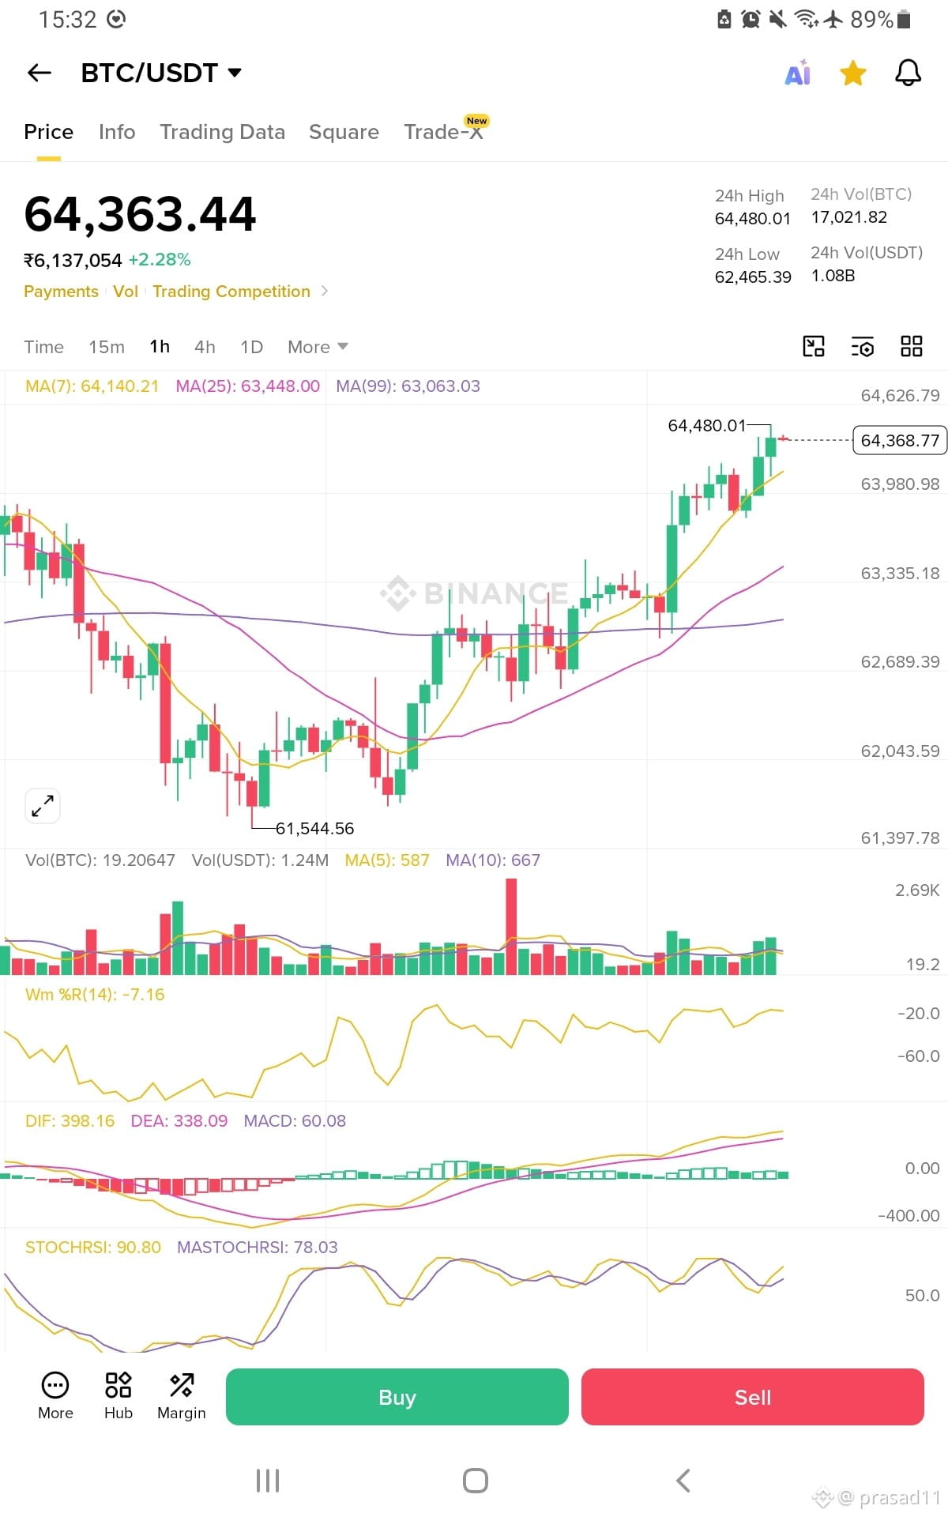Image resolution: width=948 pixels, height=1517 pixels.
Task: Tap the MA(99) indicator label
Action: coord(408,386)
